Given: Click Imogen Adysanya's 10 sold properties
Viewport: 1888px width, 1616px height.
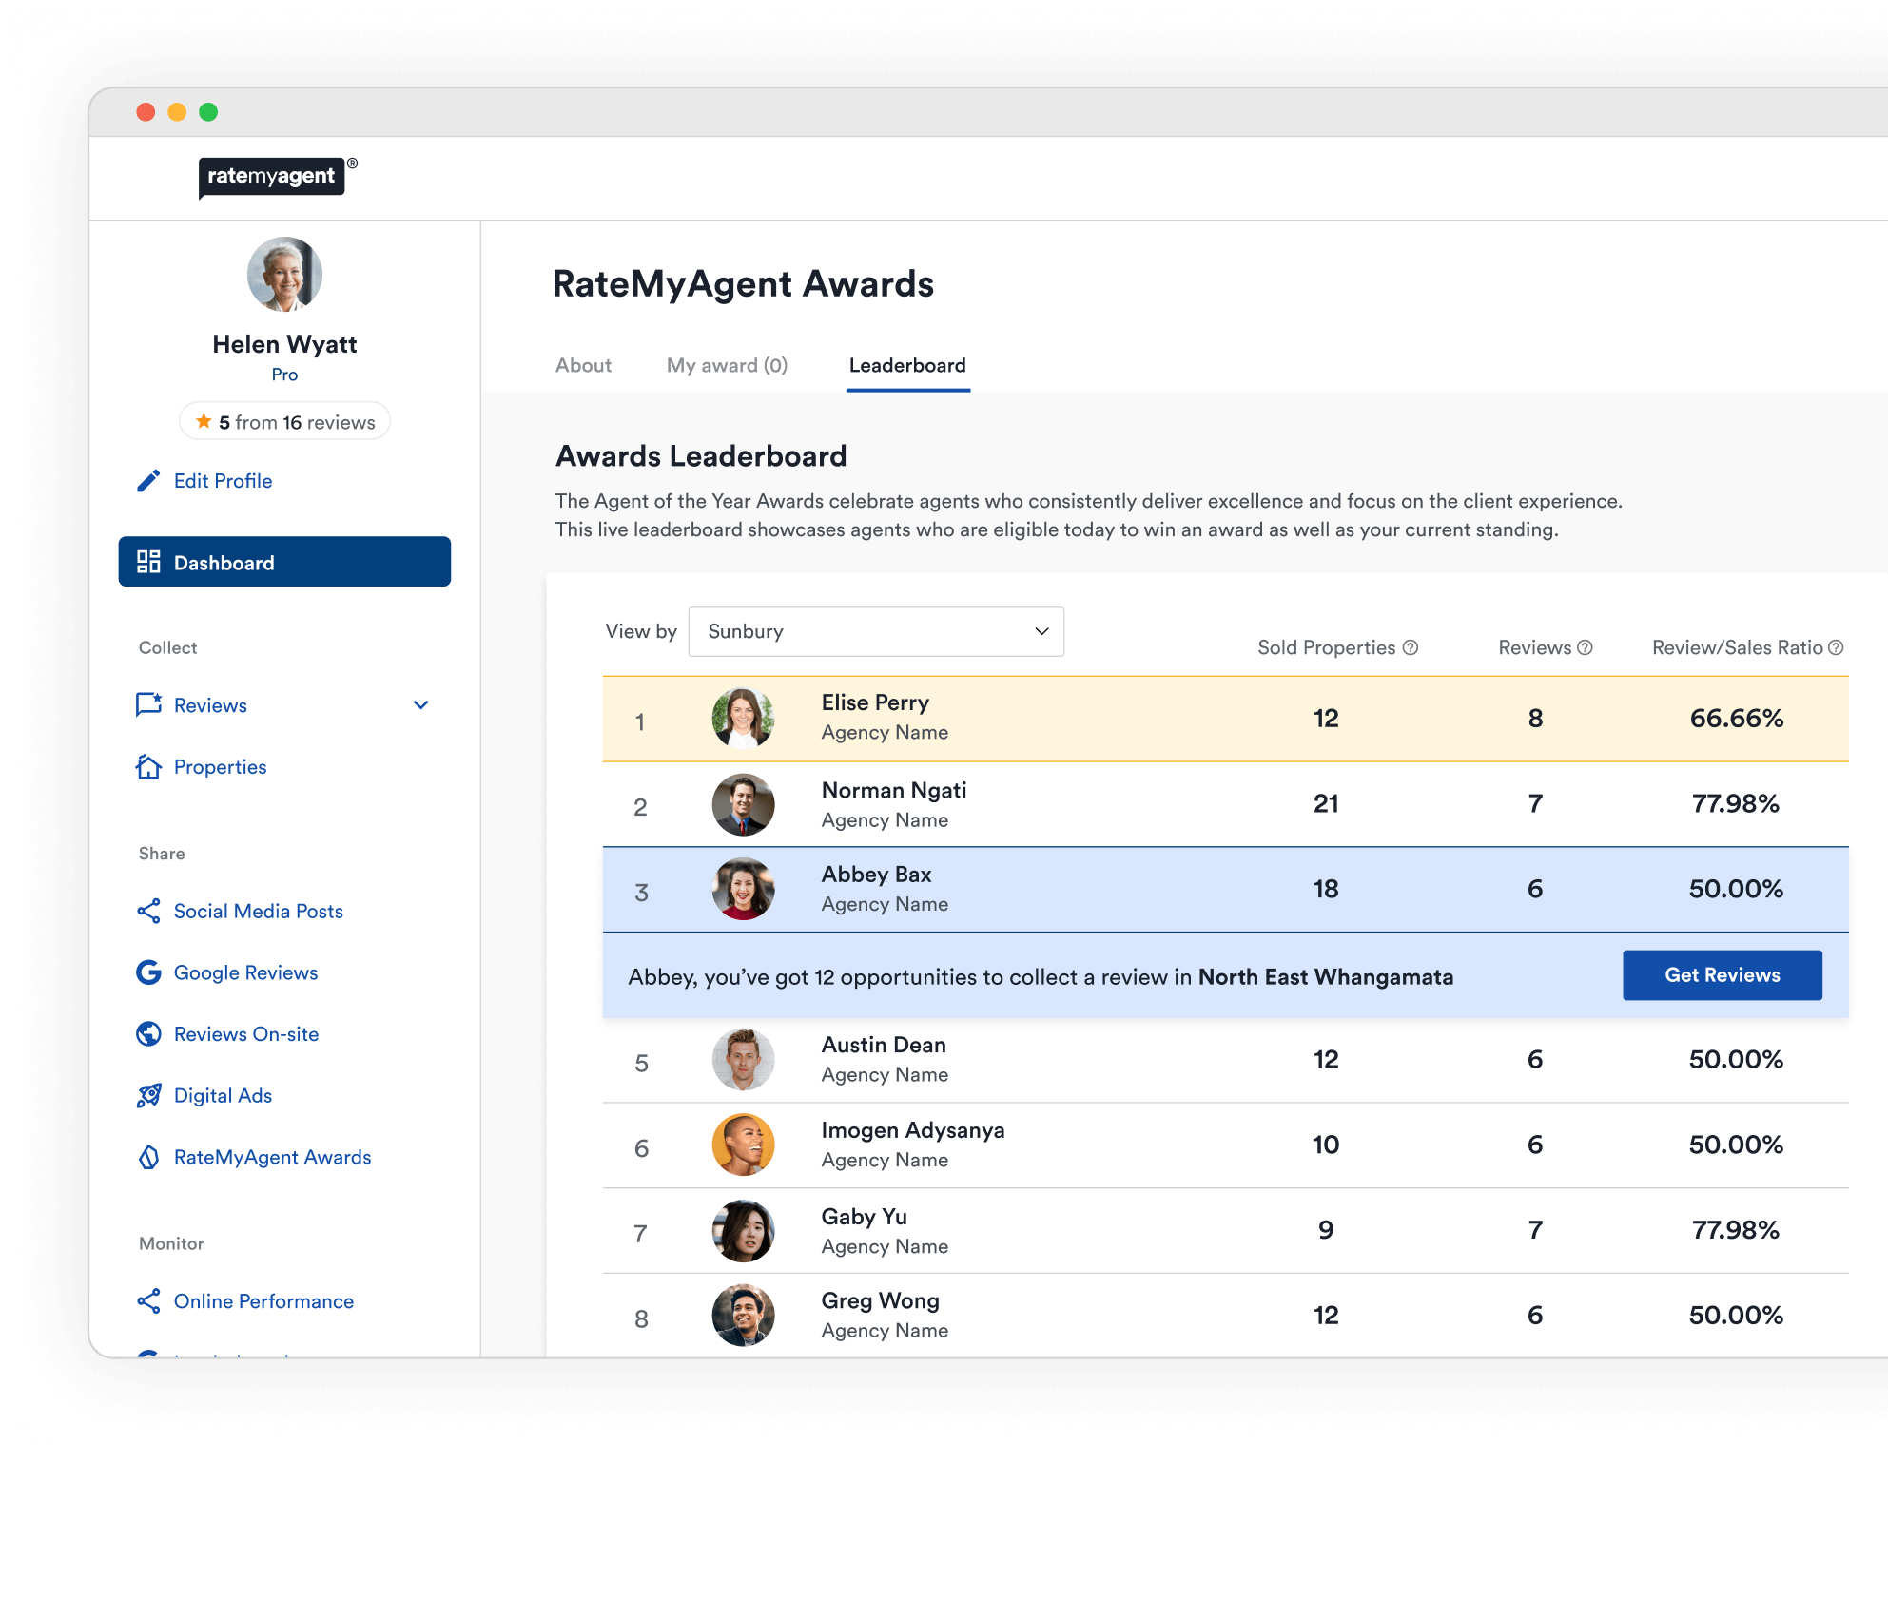Looking at the screenshot, I should [x=1326, y=1145].
